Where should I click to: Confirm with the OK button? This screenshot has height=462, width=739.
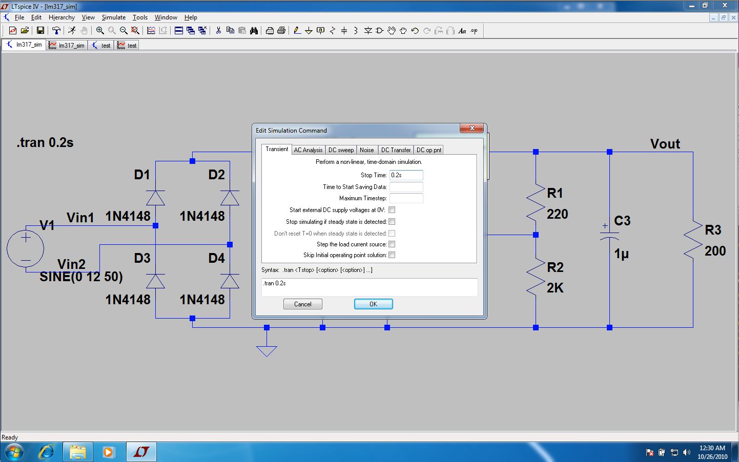pyautogui.click(x=373, y=304)
